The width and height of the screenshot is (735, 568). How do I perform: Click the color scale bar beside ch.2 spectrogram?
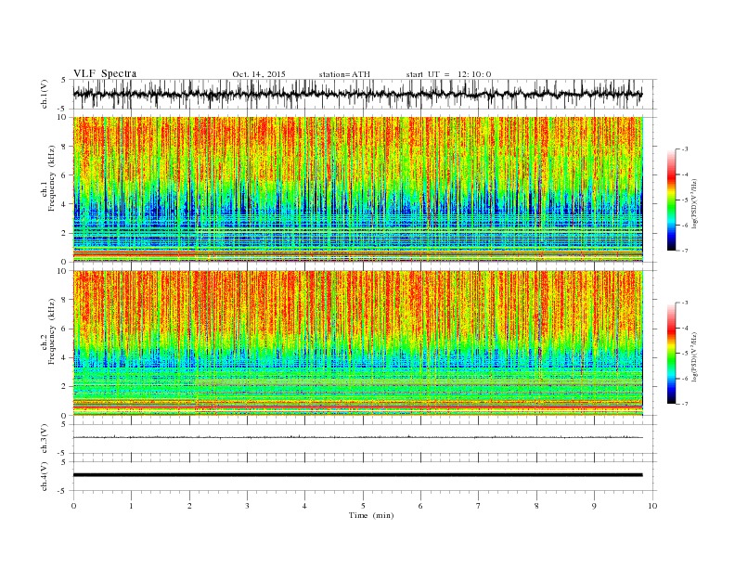pyautogui.click(x=671, y=353)
